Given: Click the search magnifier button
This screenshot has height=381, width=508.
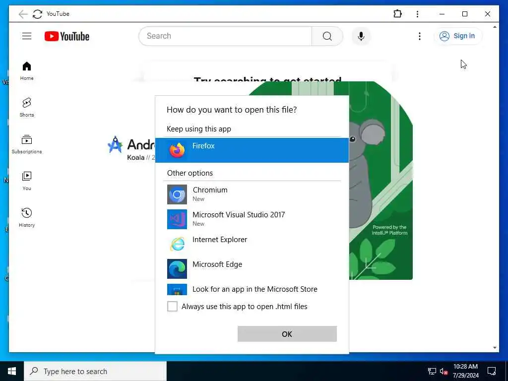Looking at the screenshot, I should 327,36.
